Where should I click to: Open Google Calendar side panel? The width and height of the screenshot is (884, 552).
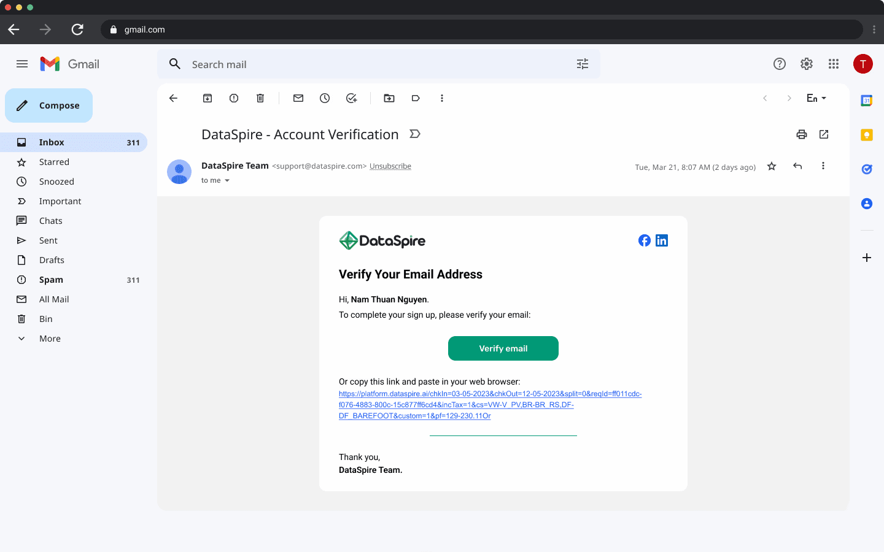point(867,101)
